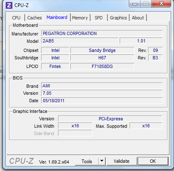
Task: Switch to the Memory tab
Action: click(80, 18)
